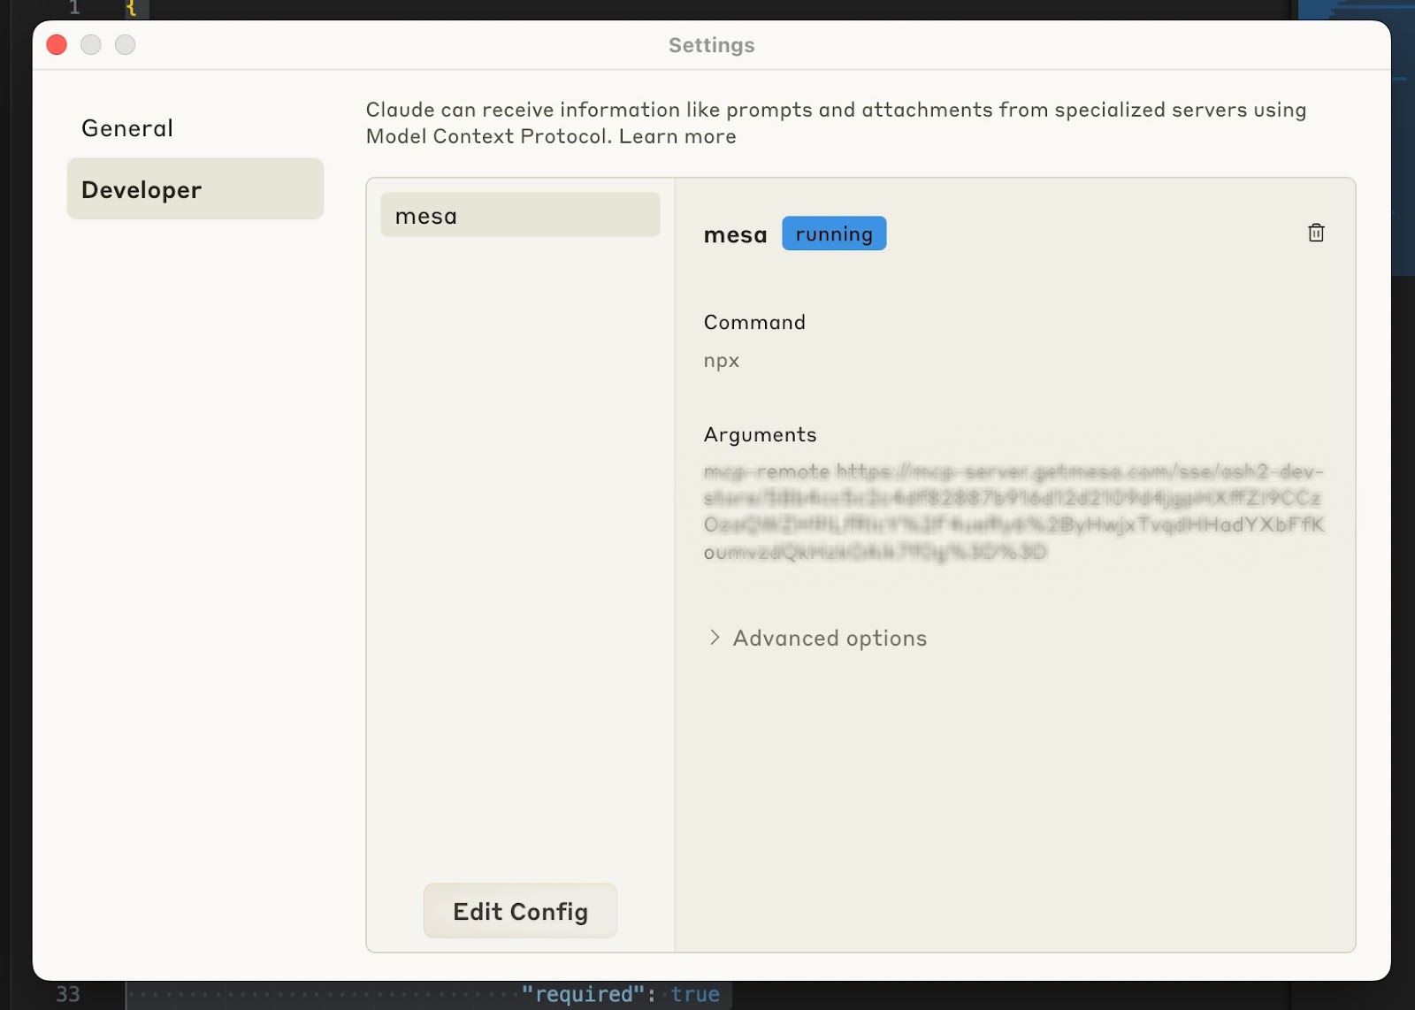Viewport: 1415px width, 1010px height.
Task: Click the mesa server heading
Action: click(735, 234)
